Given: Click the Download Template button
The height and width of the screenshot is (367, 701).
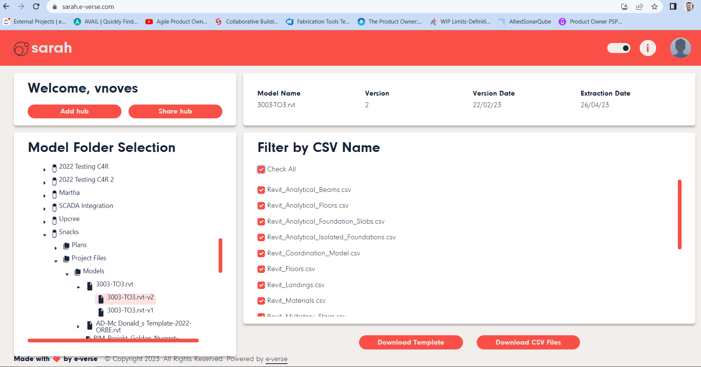Looking at the screenshot, I should [411, 342].
